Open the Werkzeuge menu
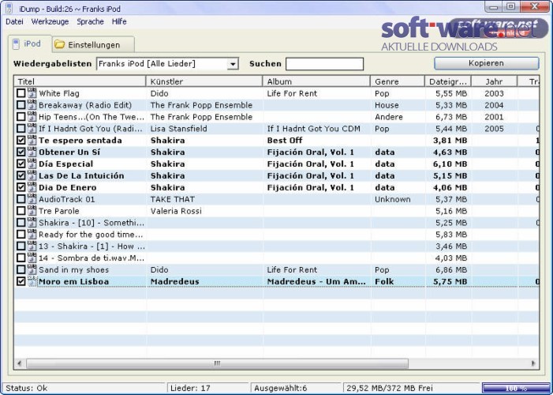This screenshot has height=395, width=553. 50,21
